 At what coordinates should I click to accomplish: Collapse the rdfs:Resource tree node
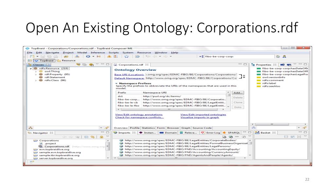click(30, 69)
